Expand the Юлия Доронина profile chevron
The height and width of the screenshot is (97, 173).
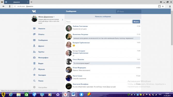(x=62, y=20)
